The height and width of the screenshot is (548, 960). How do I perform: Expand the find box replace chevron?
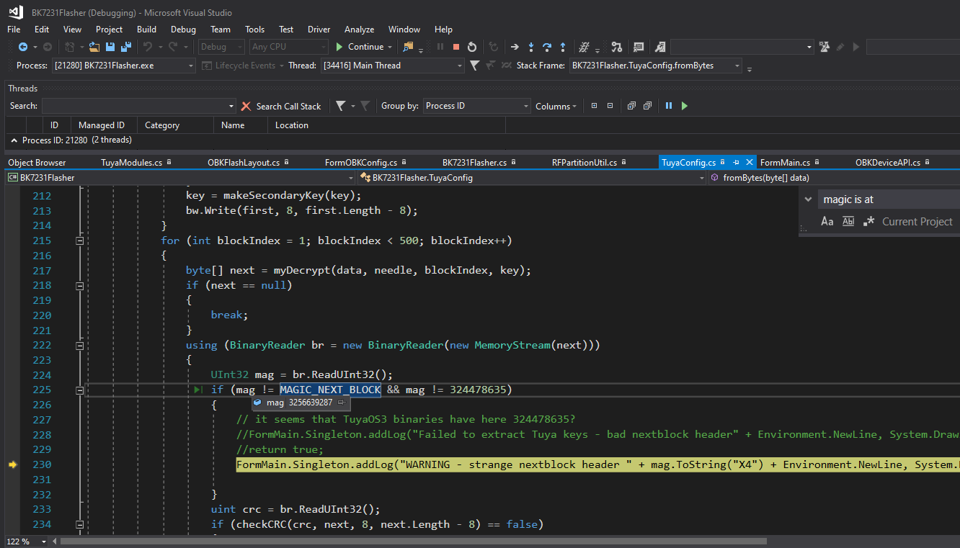[809, 199]
